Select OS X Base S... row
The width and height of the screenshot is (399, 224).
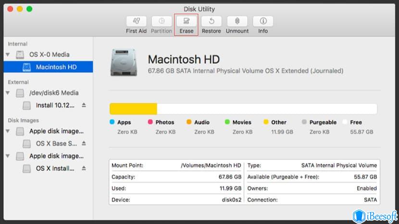tap(49, 143)
